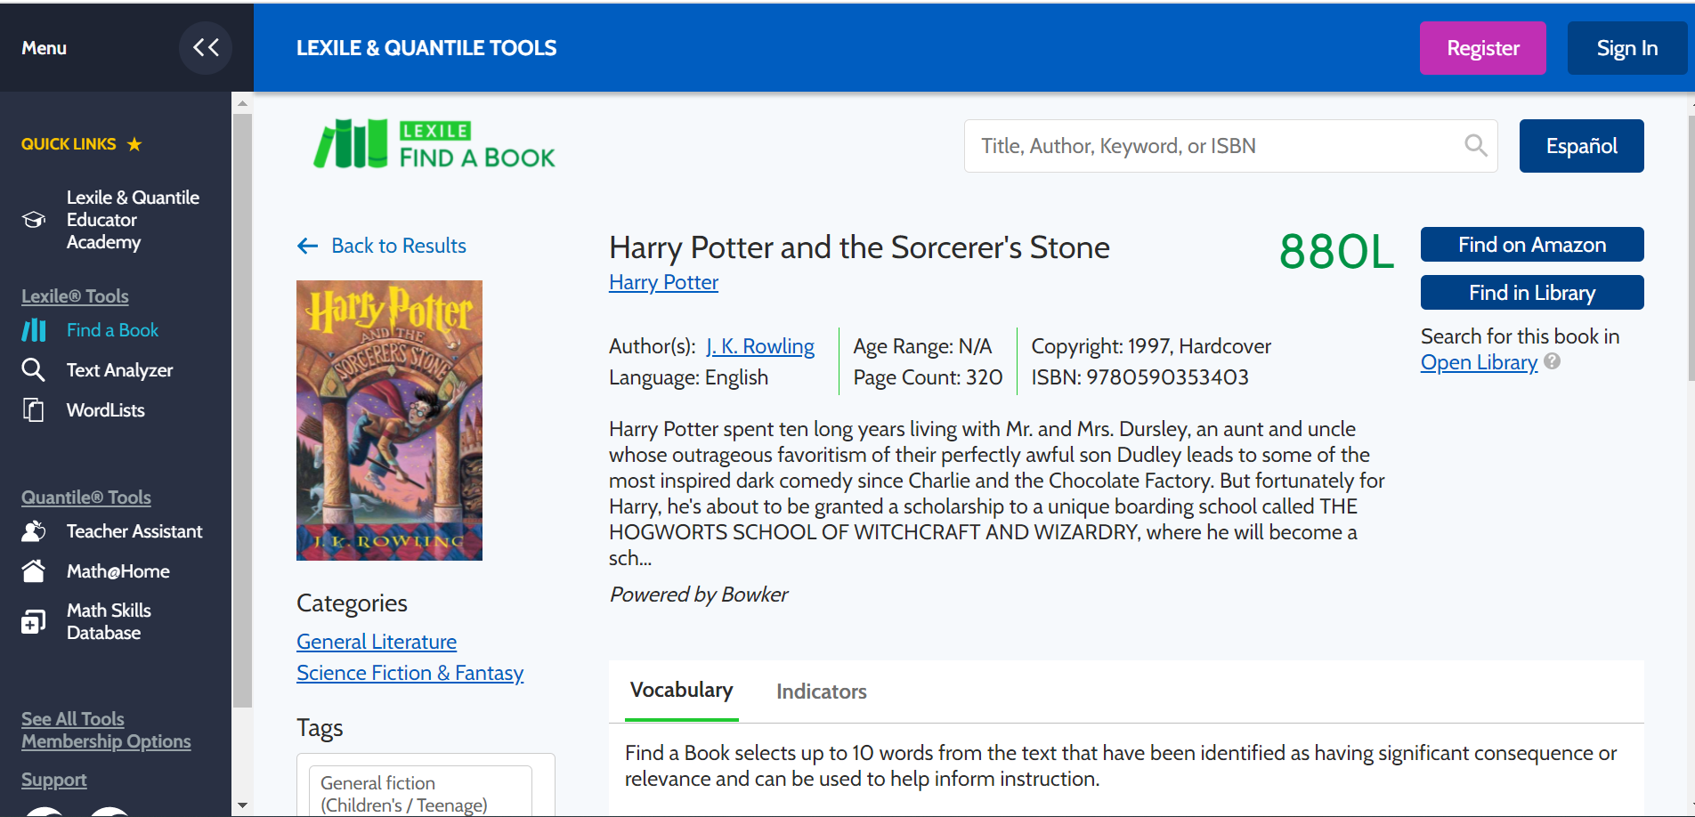Screen dimensions: 1695x817
Task: Click Find in Library button
Action: coord(1532,293)
